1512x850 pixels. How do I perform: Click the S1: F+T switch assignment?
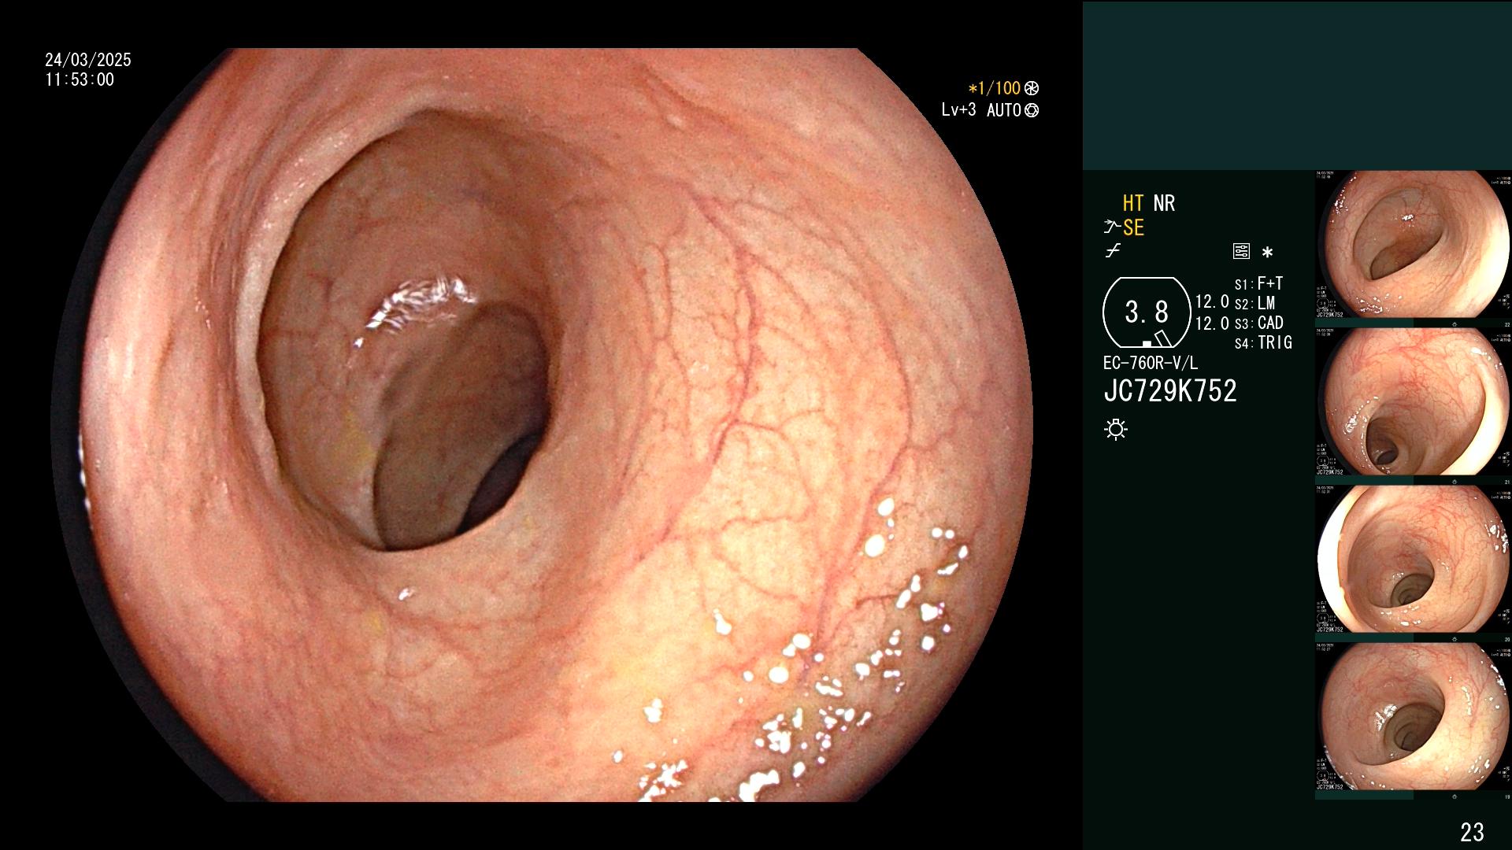pyautogui.click(x=1258, y=283)
